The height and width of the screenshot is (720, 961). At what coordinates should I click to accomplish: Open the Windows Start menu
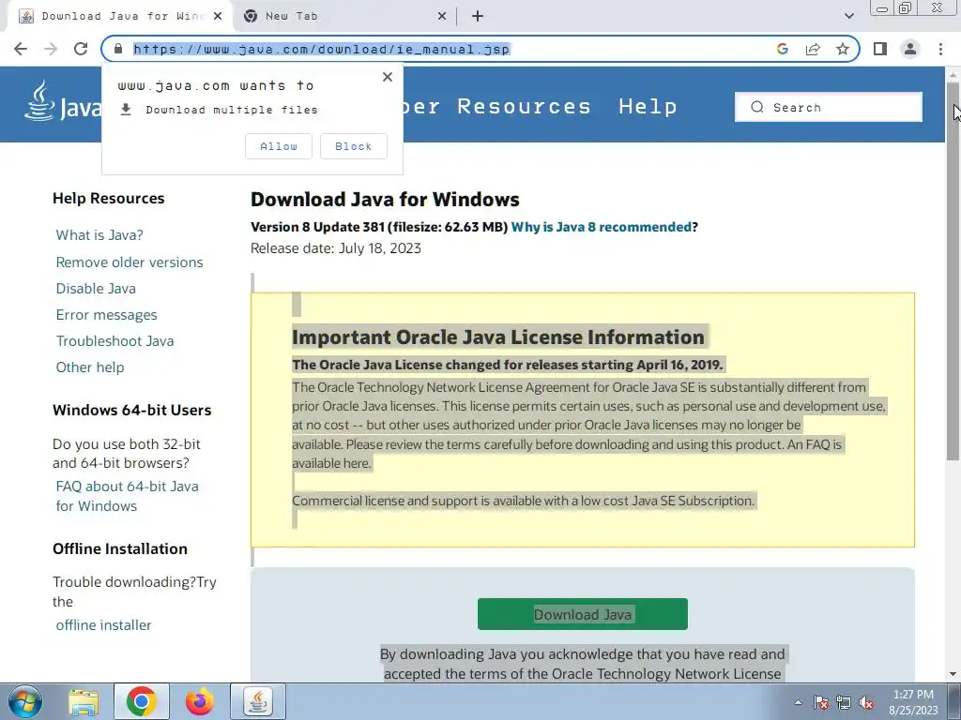(25, 701)
